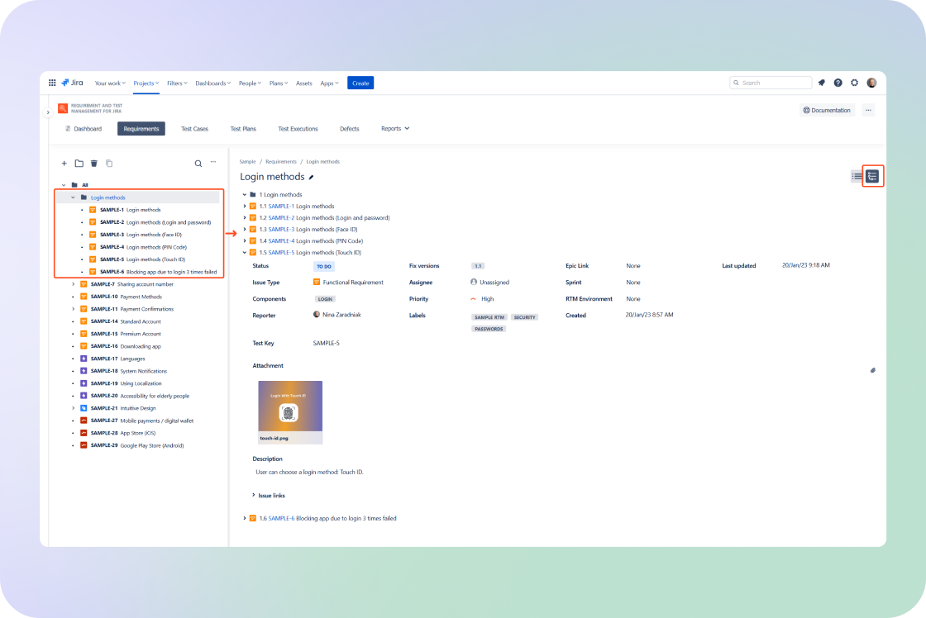Expand the Issue links section
The height and width of the screenshot is (618, 926).
(269, 496)
